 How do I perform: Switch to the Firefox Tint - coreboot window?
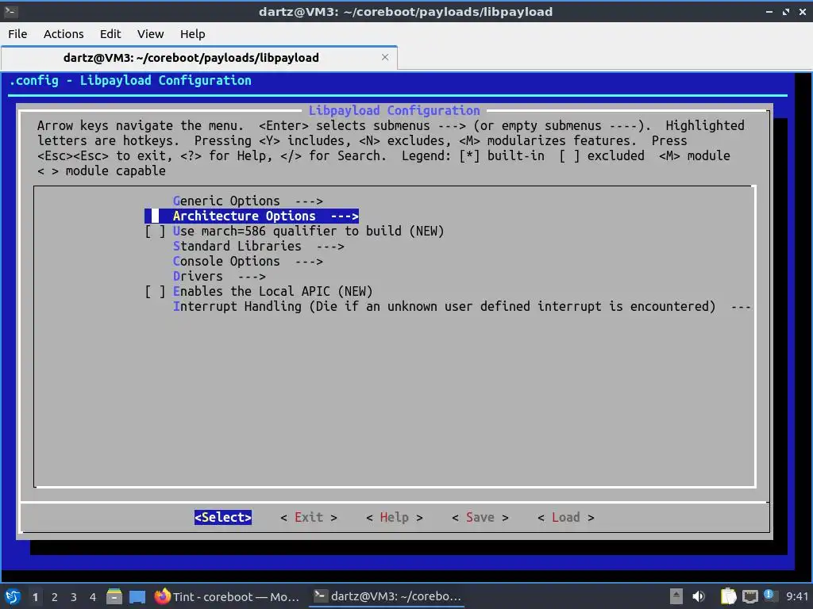coord(227,596)
